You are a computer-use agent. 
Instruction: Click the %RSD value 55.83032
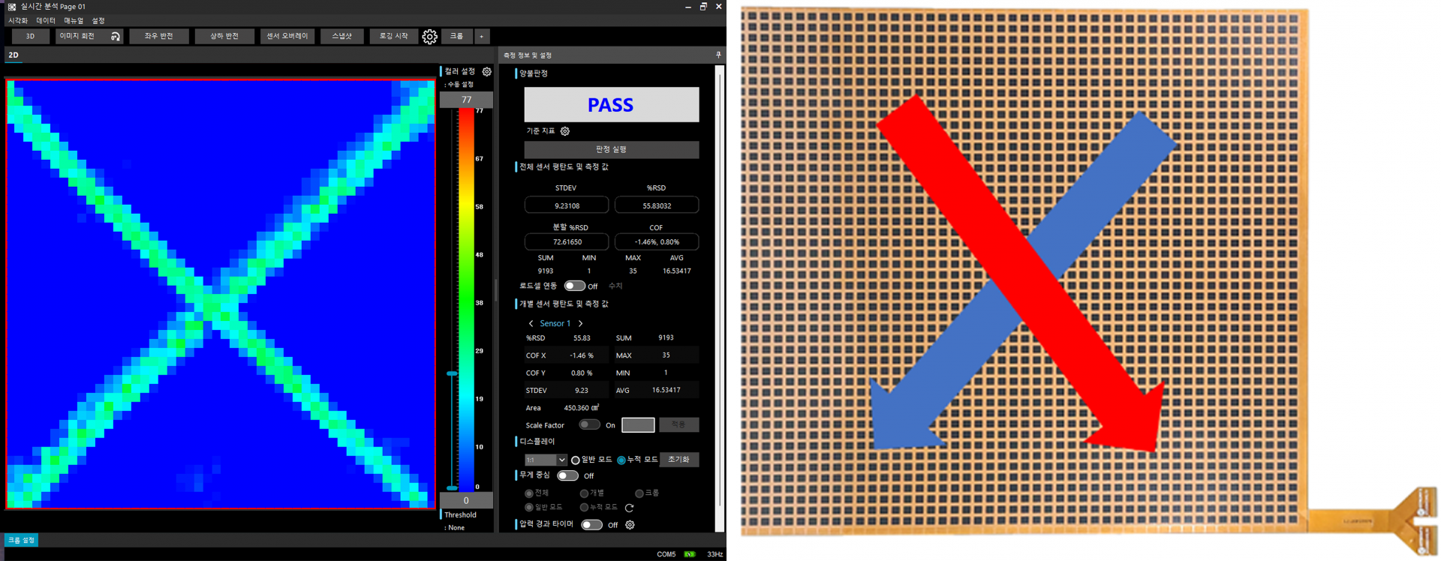pos(657,205)
